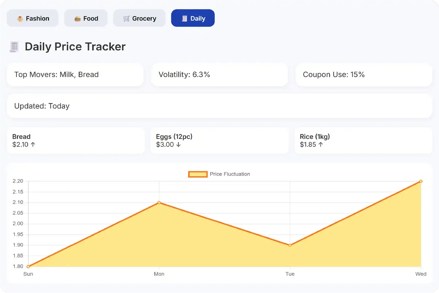Click the shirt icon in Fashion tab
The image size is (439, 293).
20,19
